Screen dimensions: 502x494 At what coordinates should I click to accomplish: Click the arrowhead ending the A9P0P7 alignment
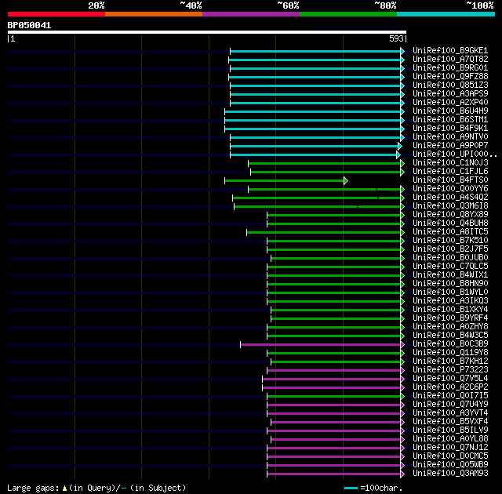(400, 146)
